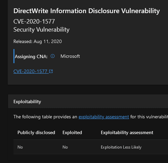
Task: Click the info icon beside Assigning CNA
Action: [x=52, y=56]
